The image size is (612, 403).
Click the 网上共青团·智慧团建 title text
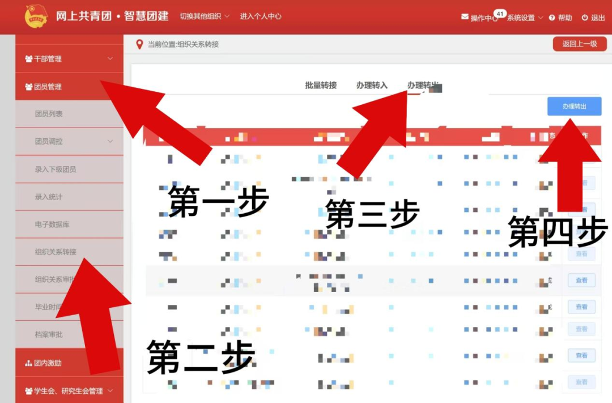(112, 16)
